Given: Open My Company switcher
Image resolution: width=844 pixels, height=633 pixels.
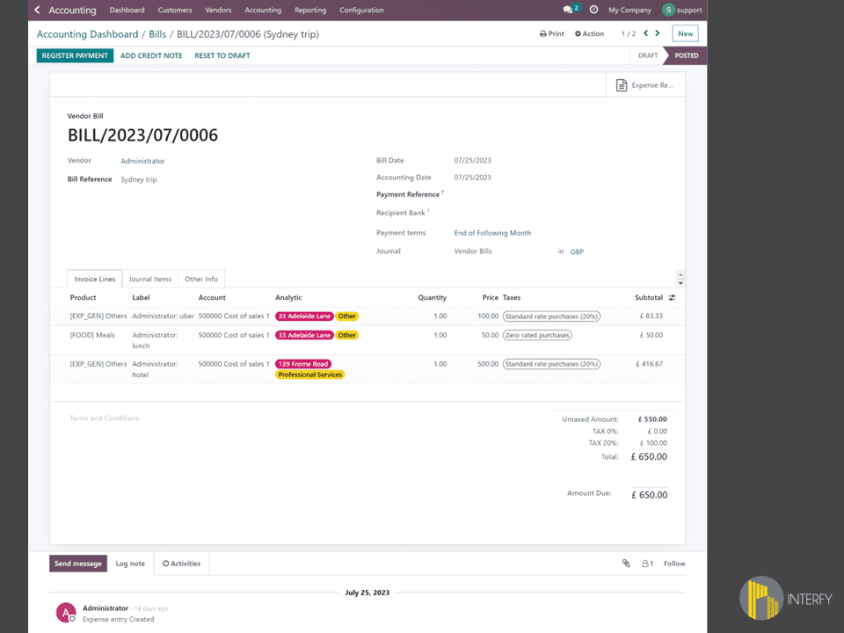Looking at the screenshot, I should [x=629, y=10].
